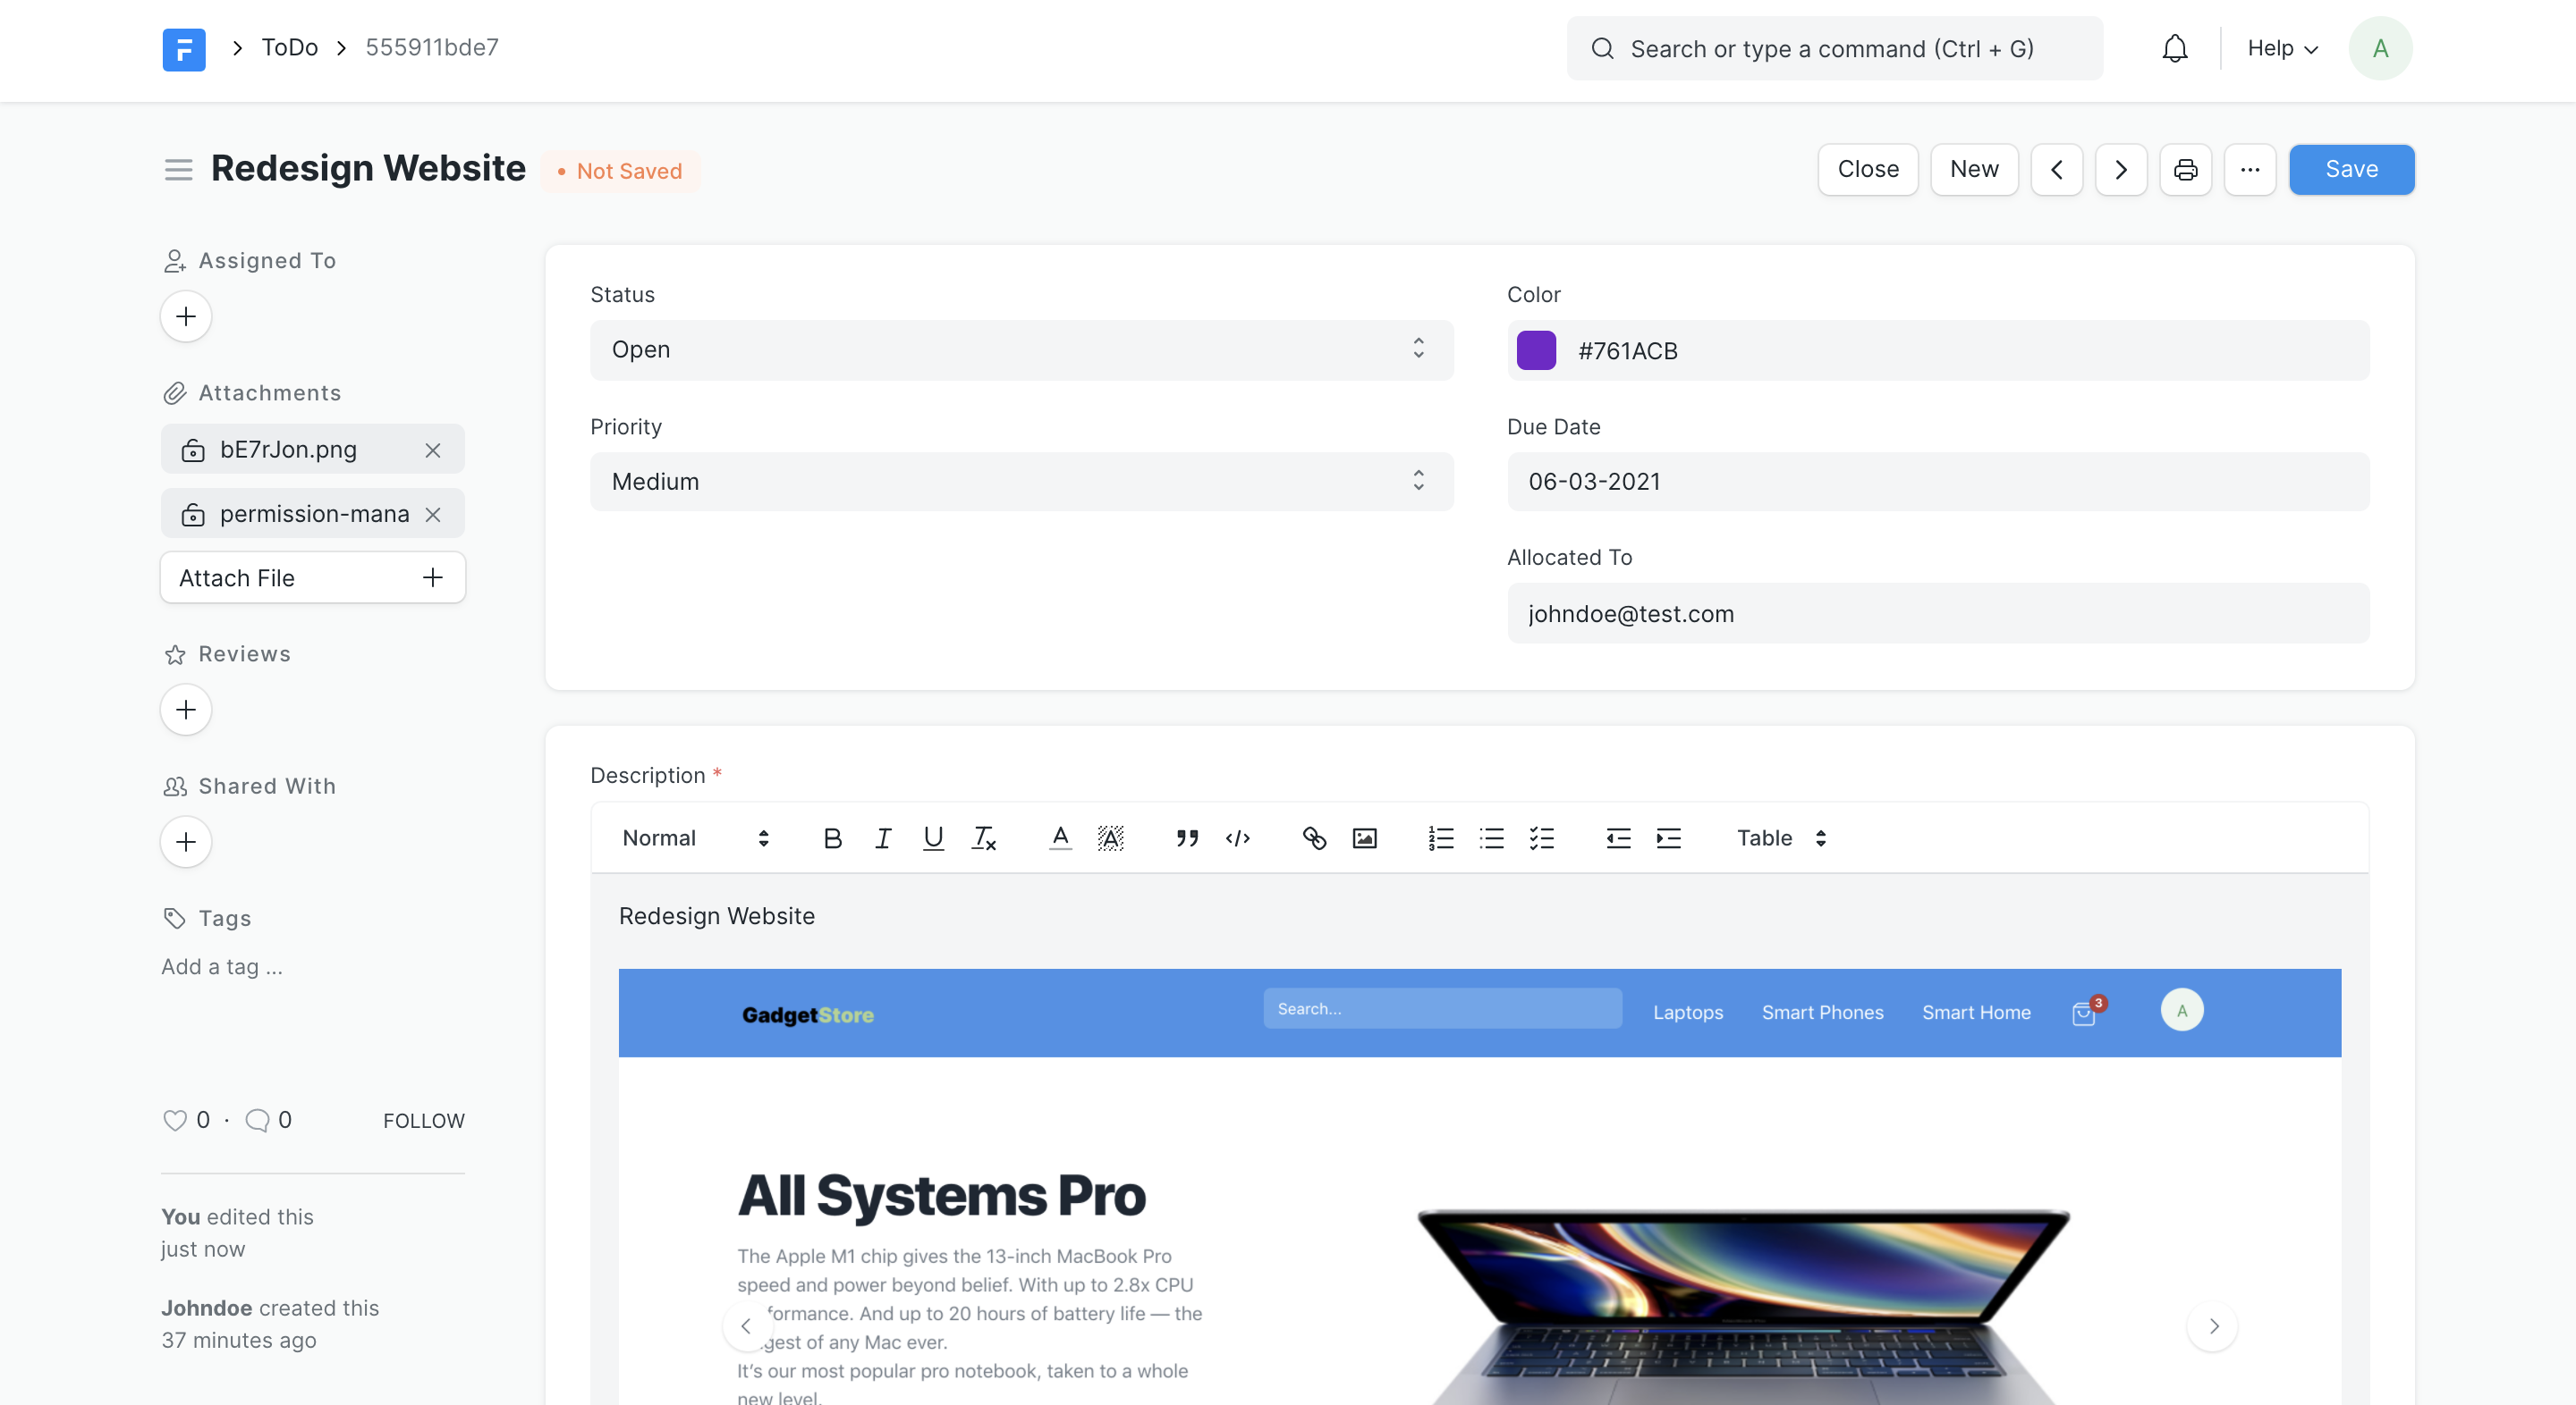The height and width of the screenshot is (1405, 2576).
Task: Toggle bold formatting in the description editor
Action: pos(832,838)
